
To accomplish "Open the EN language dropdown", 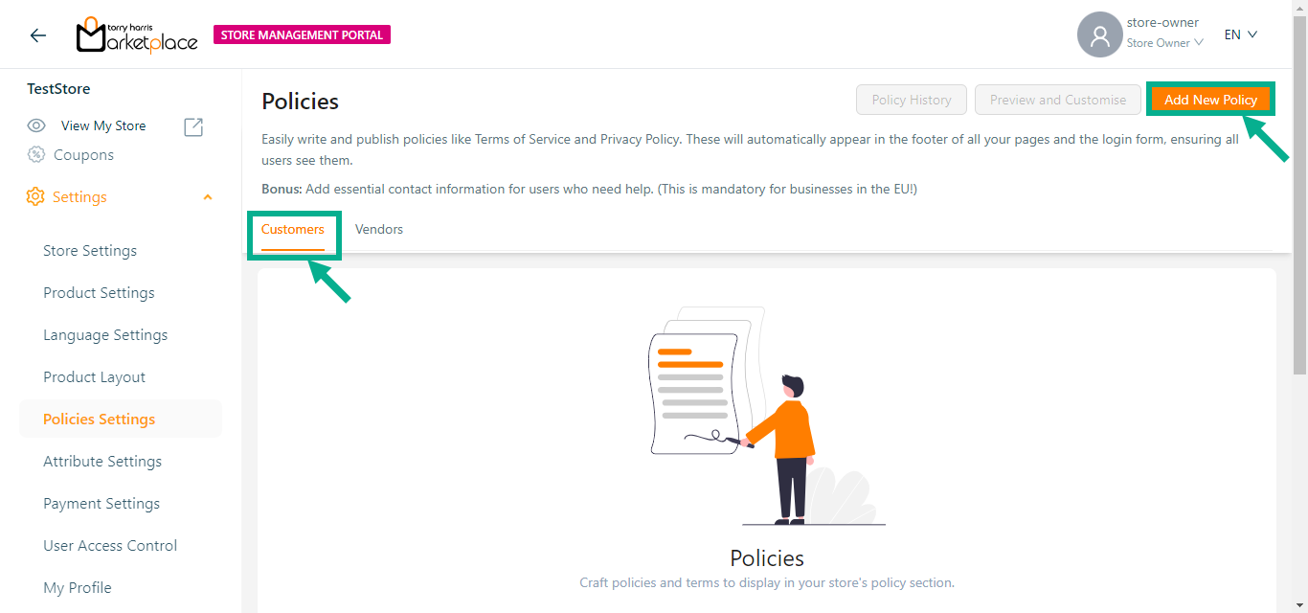I will tap(1240, 34).
